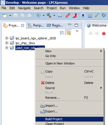Expand lpc_board_ngx_xplorer_1830 project tree
This screenshot has height=125, width=108.
coord(7,38)
